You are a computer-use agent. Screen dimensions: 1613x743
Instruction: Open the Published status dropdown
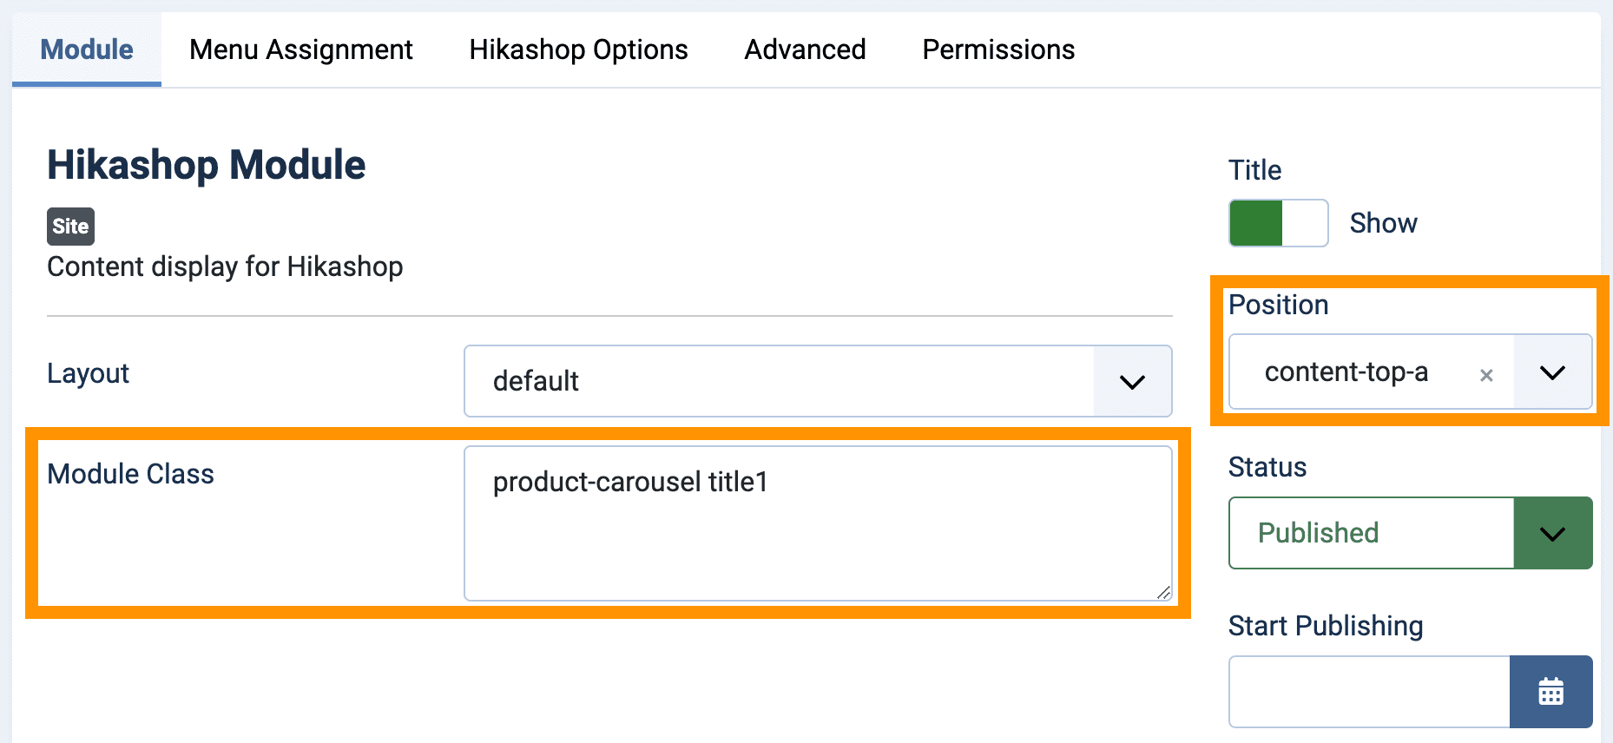1410,533
